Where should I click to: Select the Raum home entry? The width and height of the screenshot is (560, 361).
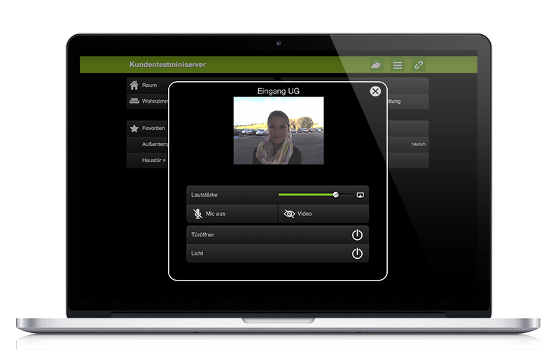pyautogui.click(x=148, y=85)
